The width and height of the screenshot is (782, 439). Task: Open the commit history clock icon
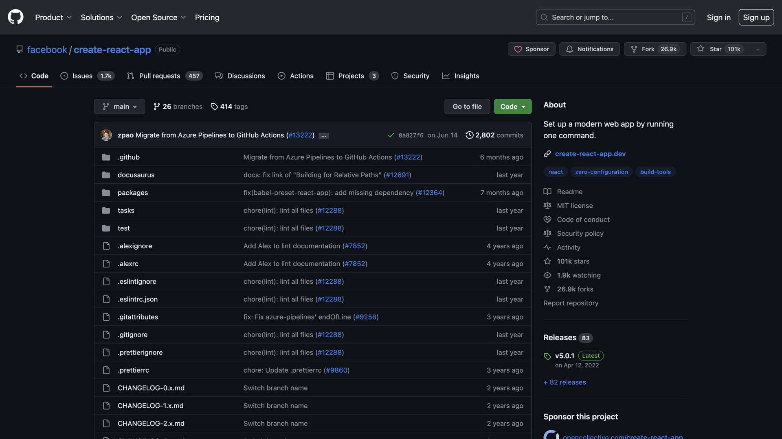[x=469, y=135]
